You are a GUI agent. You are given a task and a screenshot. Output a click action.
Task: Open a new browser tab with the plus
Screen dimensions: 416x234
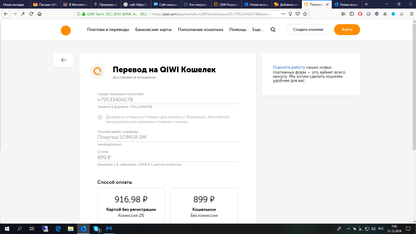click(x=366, y=4)
